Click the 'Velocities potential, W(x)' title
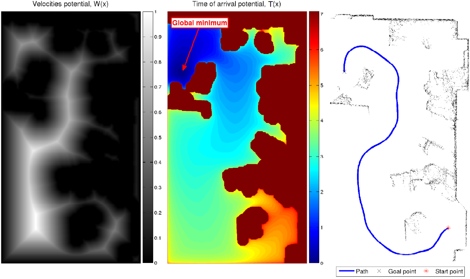Image resolution: width=470 pixels, height=279 pixels. coord(70,4)
